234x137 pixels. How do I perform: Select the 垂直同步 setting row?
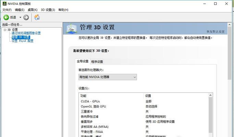(144, 122)
